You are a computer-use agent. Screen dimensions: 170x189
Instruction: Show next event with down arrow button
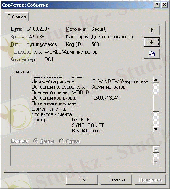point(152,42)
